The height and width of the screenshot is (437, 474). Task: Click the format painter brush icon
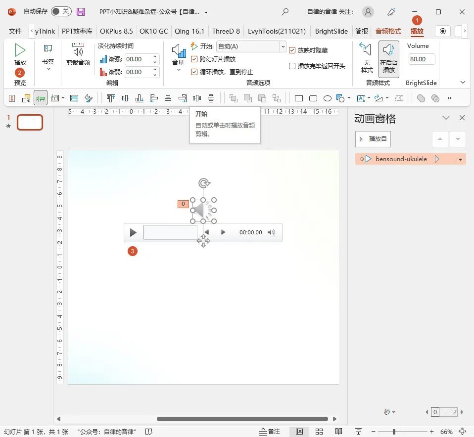(x=88, y=98)
